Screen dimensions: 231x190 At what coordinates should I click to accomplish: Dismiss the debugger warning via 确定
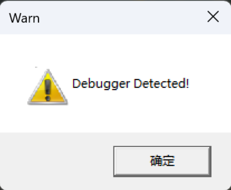(x=162, y=162)
